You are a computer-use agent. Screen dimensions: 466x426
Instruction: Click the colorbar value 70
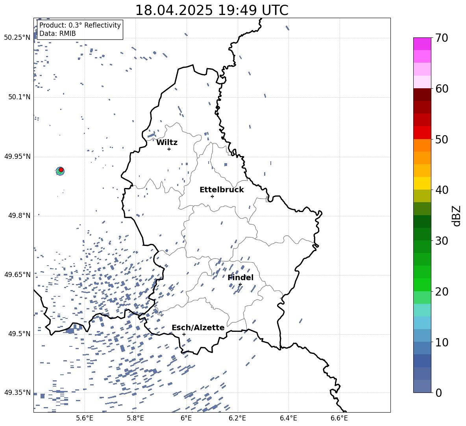coord(442,38)
